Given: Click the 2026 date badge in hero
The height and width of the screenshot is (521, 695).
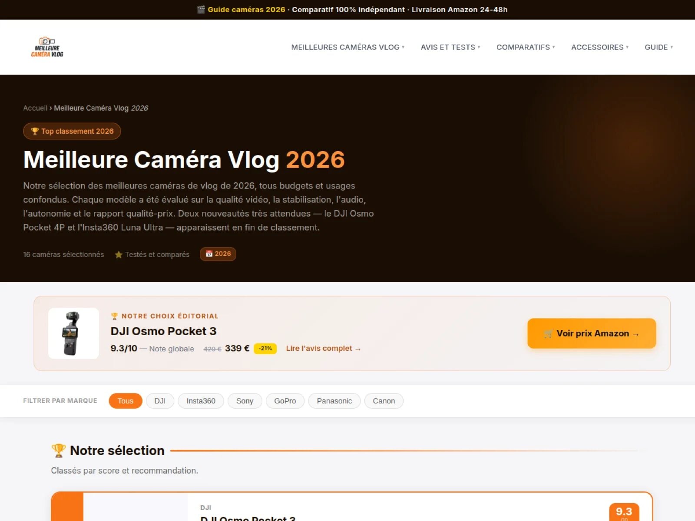Looking at the screenshot, I should [x=218, y=254].
